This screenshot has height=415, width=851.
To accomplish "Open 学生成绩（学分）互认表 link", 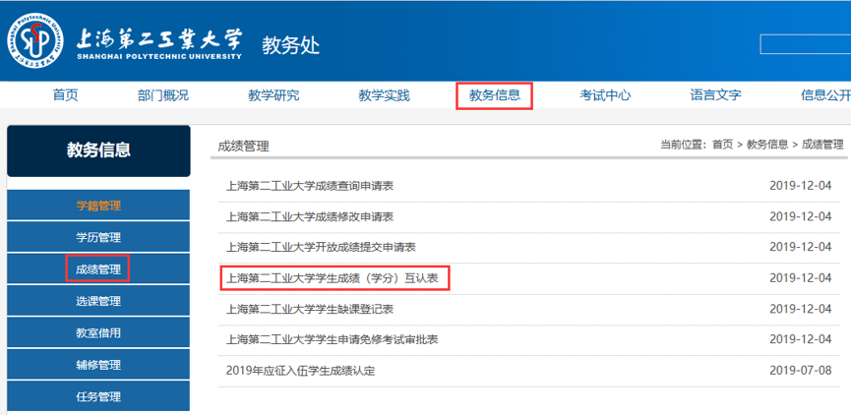I will pyautogui.click(x=332, y=279).
